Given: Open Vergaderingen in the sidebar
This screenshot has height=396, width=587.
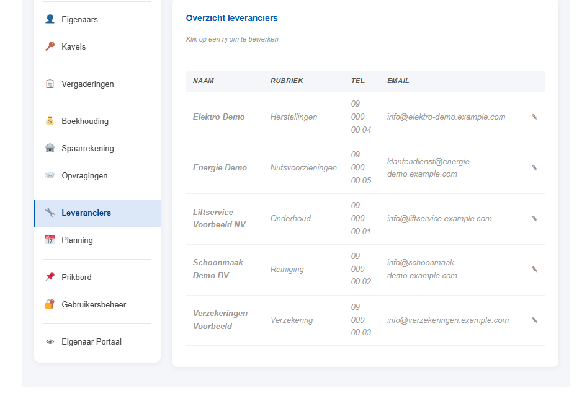Looking at the screenshot, I should [97, 84].
